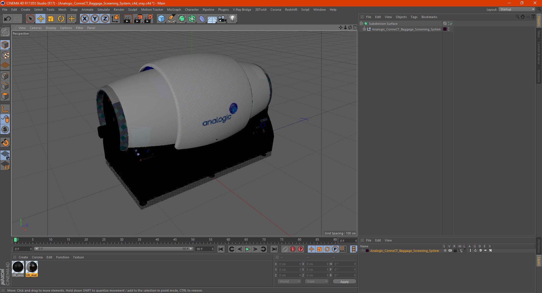542x293 pixels.
Task: Open the Sculpt menu
Action: tap(132, 10)
